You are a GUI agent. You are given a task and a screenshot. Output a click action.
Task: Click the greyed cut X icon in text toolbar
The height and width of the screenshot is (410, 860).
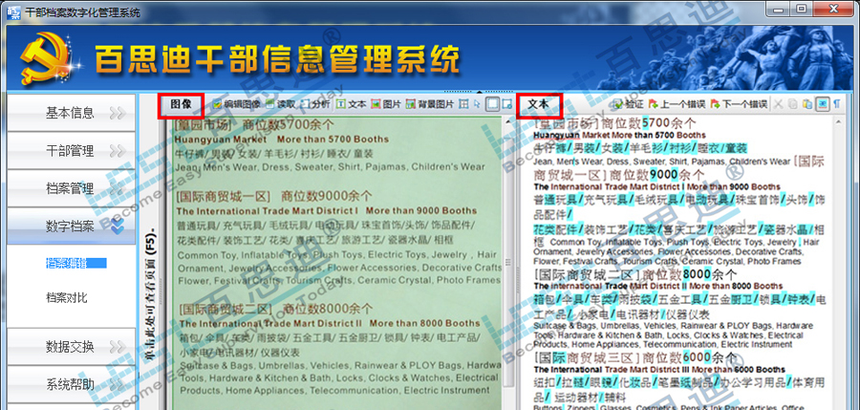tap(778, 104)
